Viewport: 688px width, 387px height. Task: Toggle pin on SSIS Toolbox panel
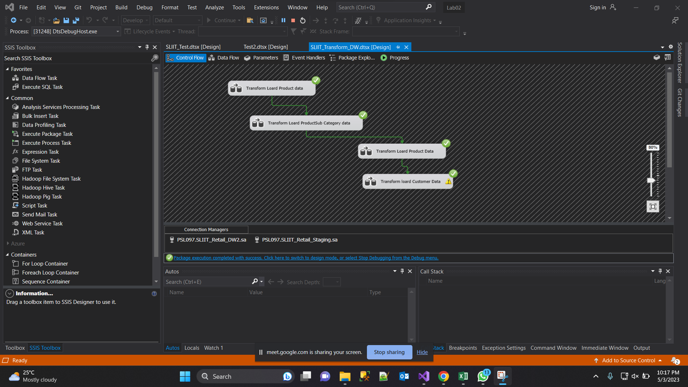click(x=147, y=47)
